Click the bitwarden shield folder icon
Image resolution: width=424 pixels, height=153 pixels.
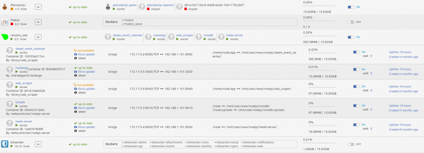(5, 144)
